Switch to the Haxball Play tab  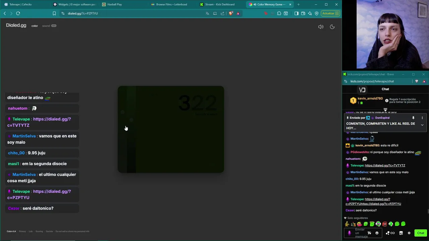pos(123,4)
